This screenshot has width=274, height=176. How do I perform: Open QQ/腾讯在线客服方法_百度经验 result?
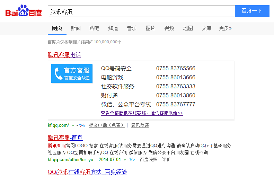coord(87,172)
